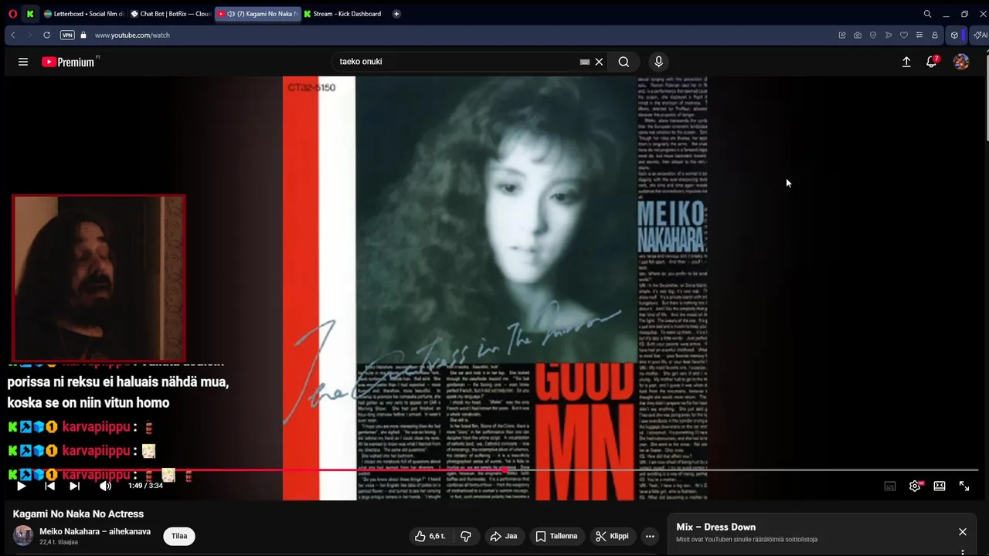This screenshot has height=556, width=989.
Task: Switch to the Letterboxd tab
Action: pyautogui.click(x=83, y=14)
